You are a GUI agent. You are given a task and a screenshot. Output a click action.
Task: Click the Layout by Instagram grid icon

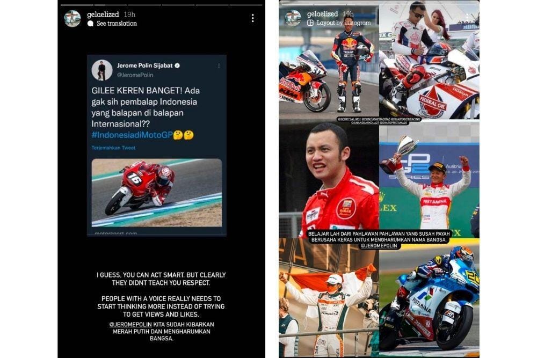point(310,23)
